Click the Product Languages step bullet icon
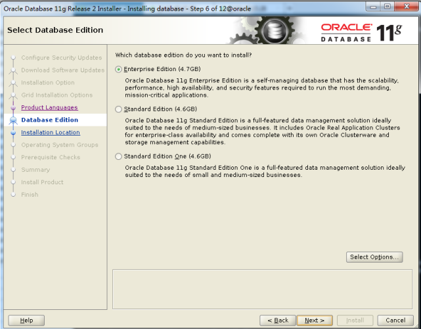The height and width of the screenshot is (329, 421). 13,108
